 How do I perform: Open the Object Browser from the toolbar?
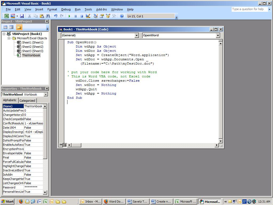(x=107, y=16)
